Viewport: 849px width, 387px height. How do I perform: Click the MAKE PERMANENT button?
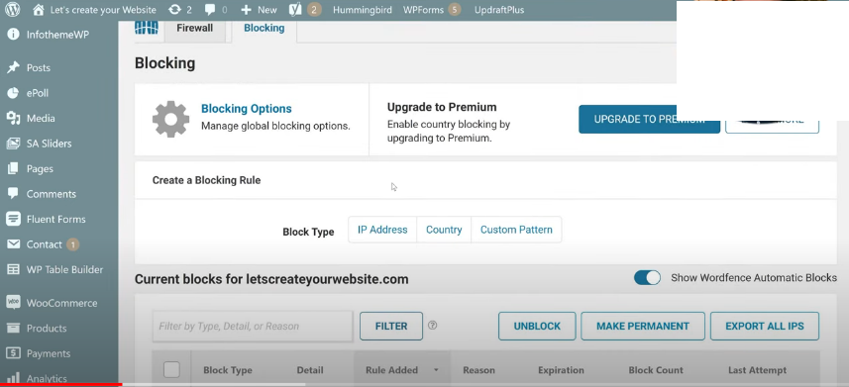click(x=643, y=326)
